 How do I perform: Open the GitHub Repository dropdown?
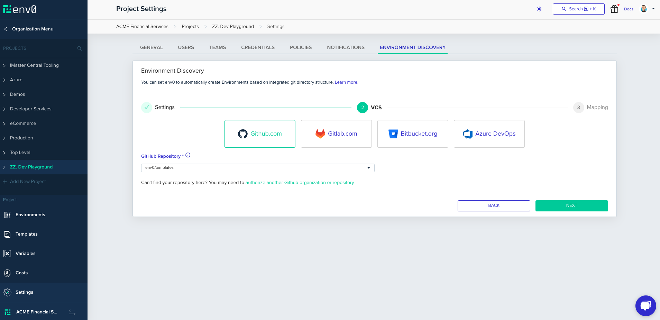click(x=258, y=168)
